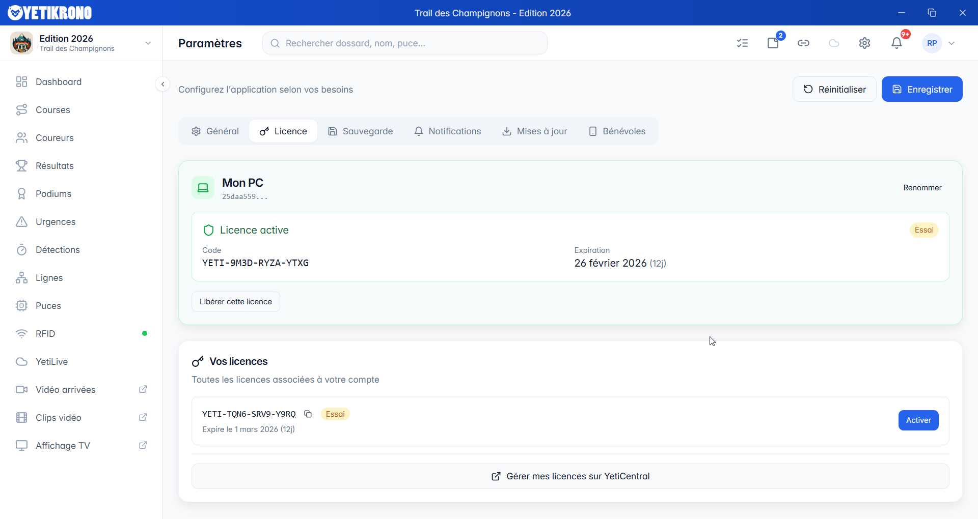The width and height of the screenshot is (978, 519).
Task: Open the cloud sync icon in header
Action: point(834,43)
